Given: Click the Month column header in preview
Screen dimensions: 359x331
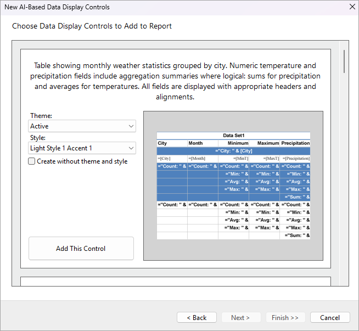Looking at the screenshot, I should pyautogui.click(x=203, y=143).
